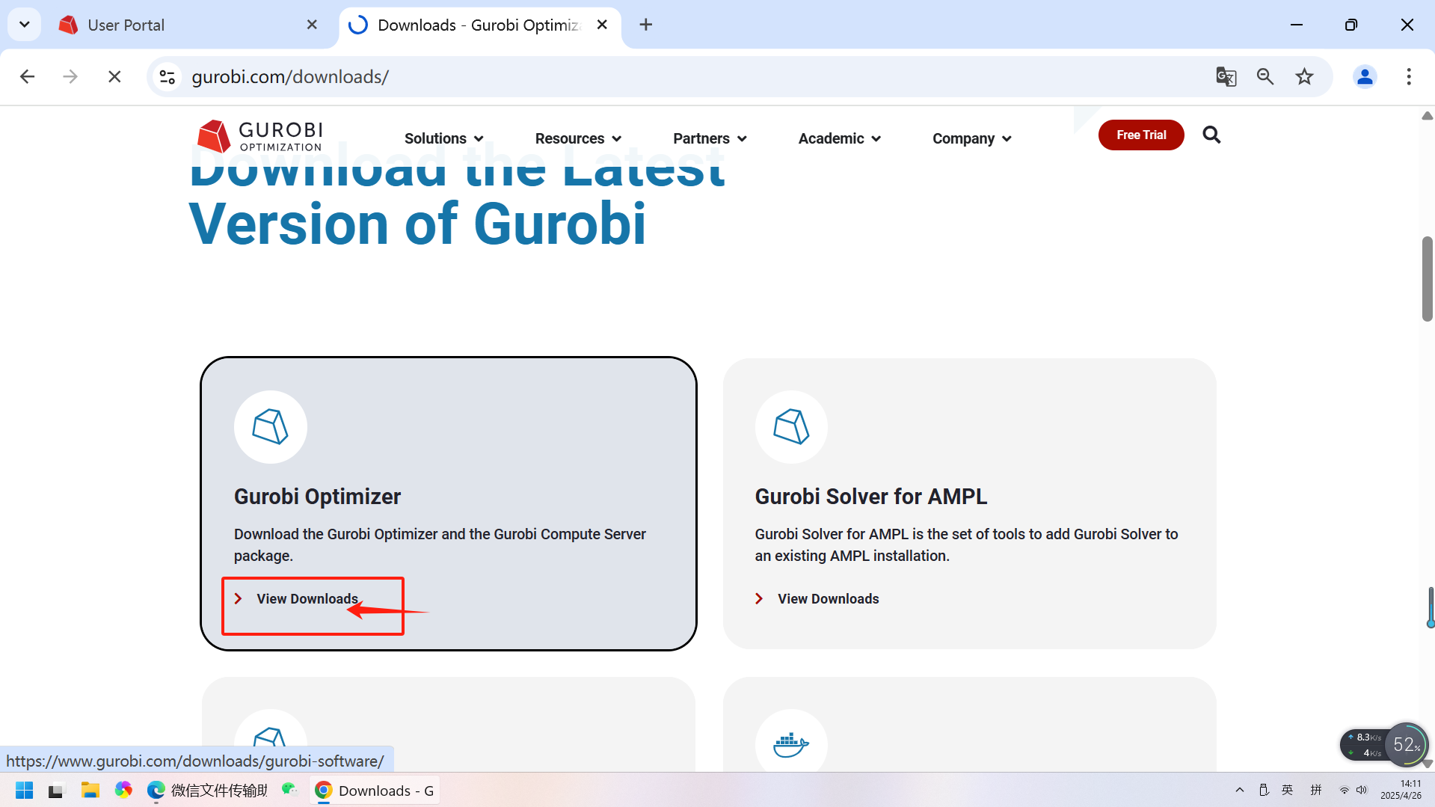
Task: Open Microsoft Edge from the taskbar
Action: click(x=156, y=791)
